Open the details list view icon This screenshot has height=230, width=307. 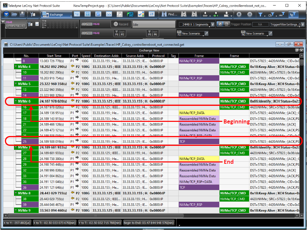tap(151, 14)
